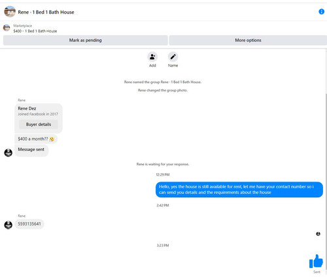Click '$400 - 1 Bed 1 Bath House' listing text

pyautogui.click(x=35, y=31)
